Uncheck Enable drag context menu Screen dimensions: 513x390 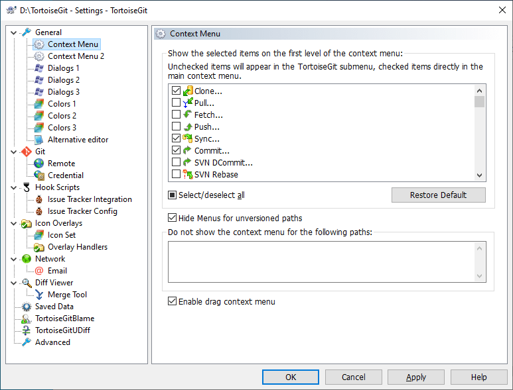pos(172,301)
